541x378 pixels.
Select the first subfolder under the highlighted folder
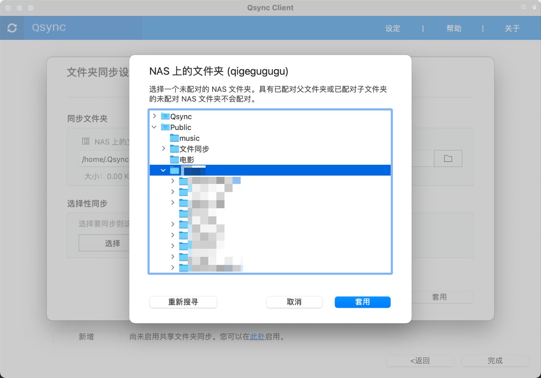click(x=202, y=181)
